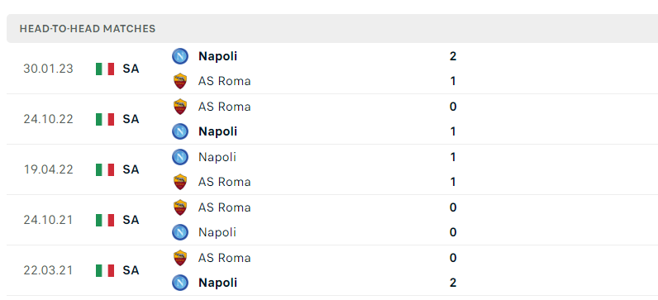Viewport: 658px width, 300px height.
Task: Open the 22.03.21 match date
Action: click(48, 270)
